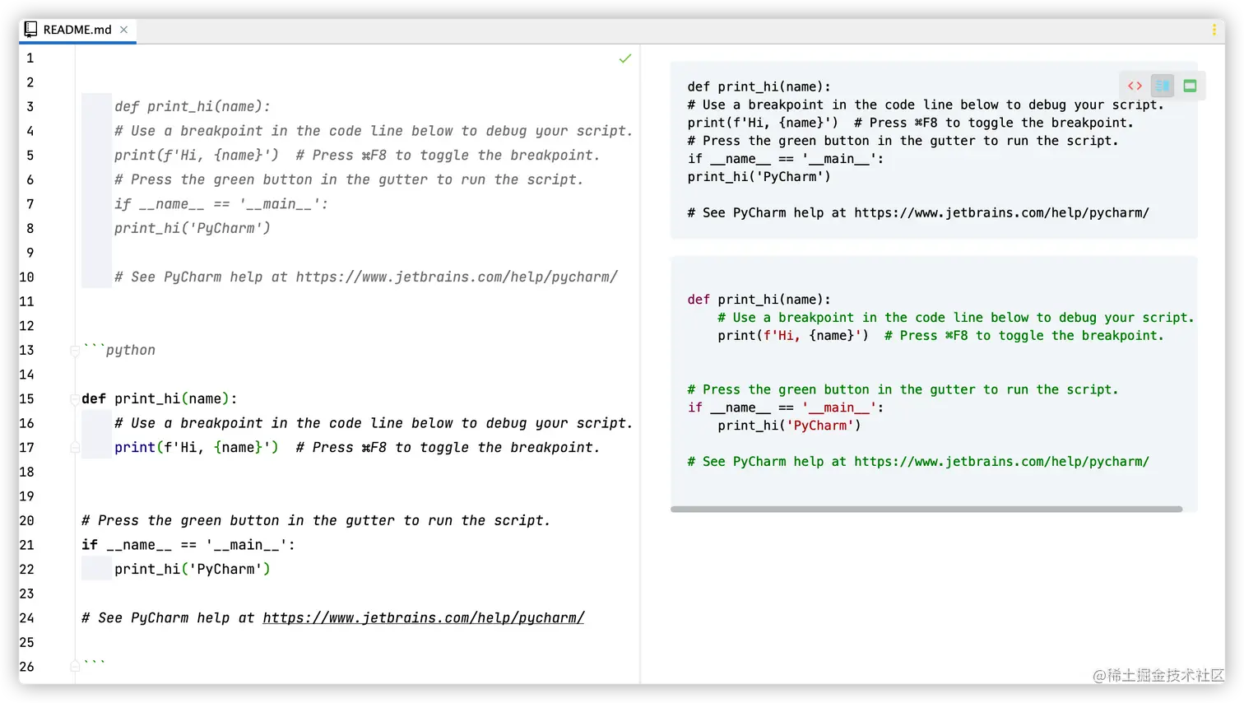Click highlighted 'def print_hi(name):' in second preview block
1244x703 pixels.
pos(759,300)
